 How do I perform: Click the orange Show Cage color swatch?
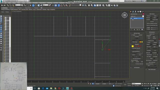(x=140, y=42)
